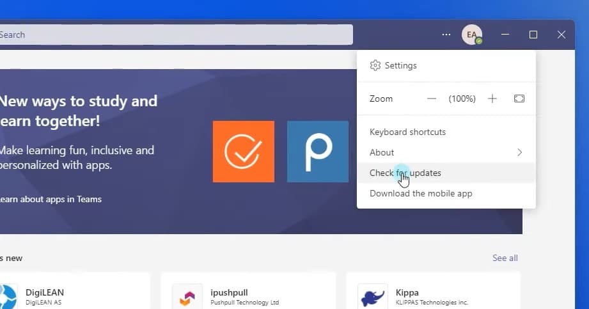Maximize the Teams window
589x309 pixels.
(533, 35)
